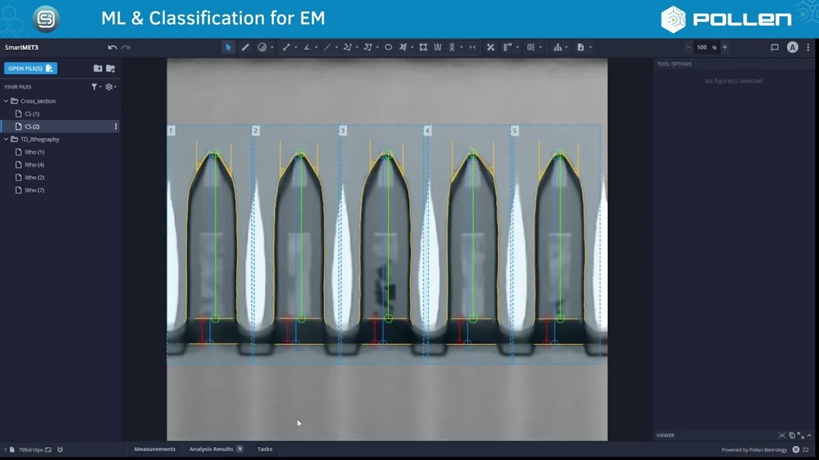Open polygon tool dropdown arrow
819x460 pixels.
[x=377, y=47]
